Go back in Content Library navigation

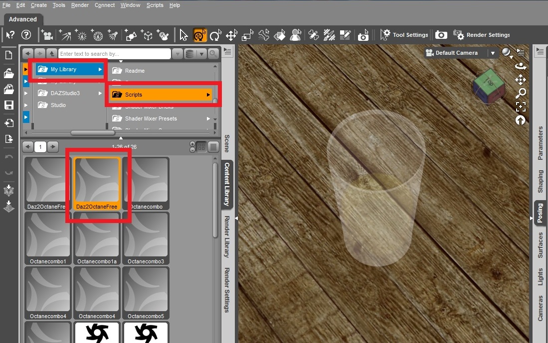click(28, 54)
